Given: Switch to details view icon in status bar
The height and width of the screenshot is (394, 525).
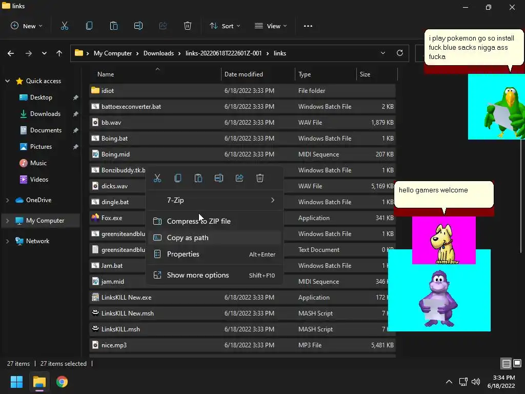Looking at the screenshot, I should 506,363.
